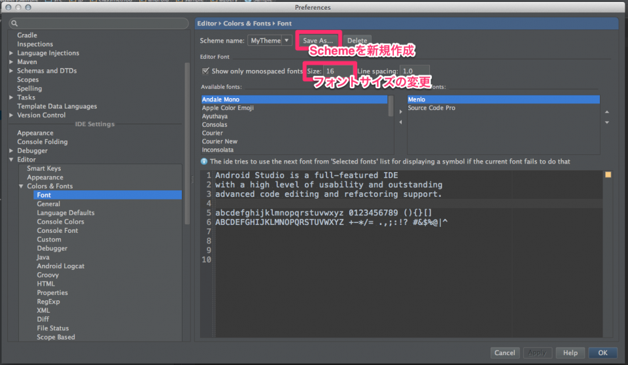Open Properties color settings

tap(52, 292)
